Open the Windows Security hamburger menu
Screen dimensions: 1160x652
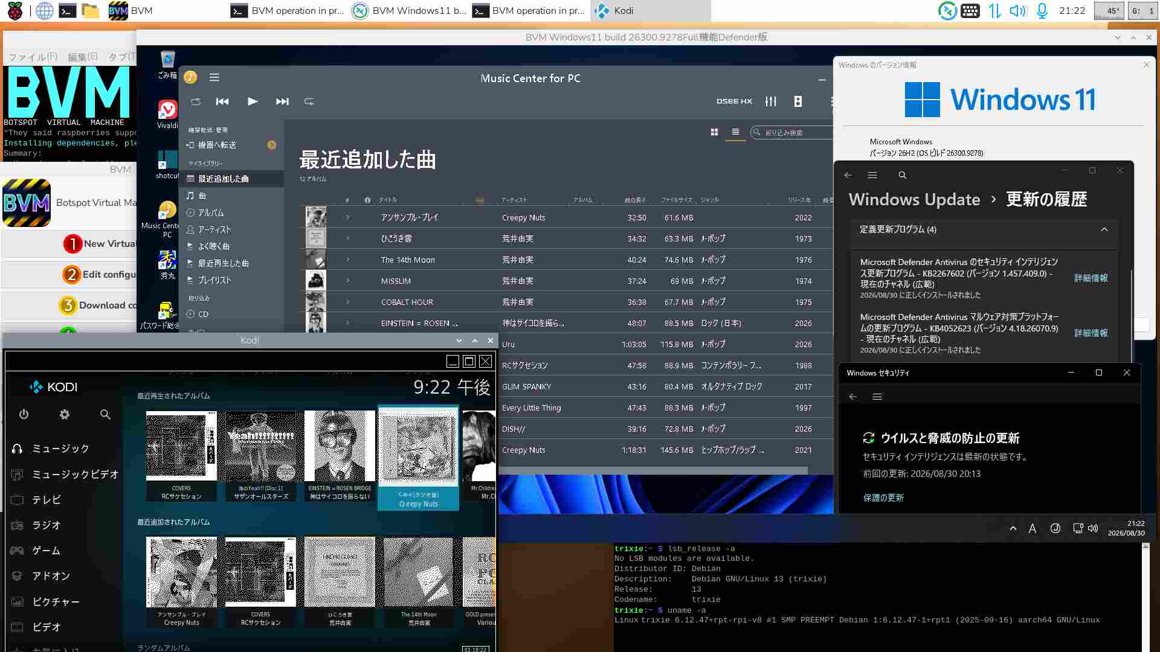[878, 397]
